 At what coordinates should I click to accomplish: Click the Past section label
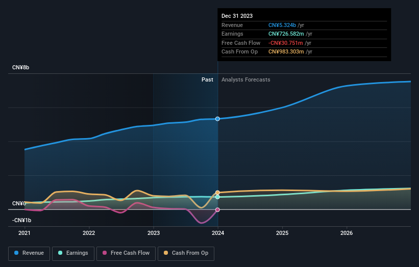(207, 80)
